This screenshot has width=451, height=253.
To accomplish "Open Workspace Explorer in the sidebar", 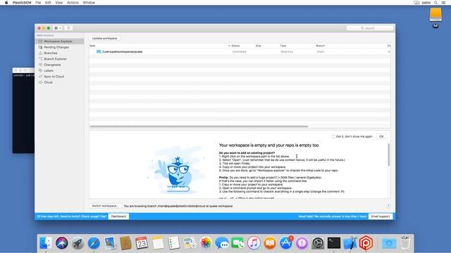I will (59, 41).
